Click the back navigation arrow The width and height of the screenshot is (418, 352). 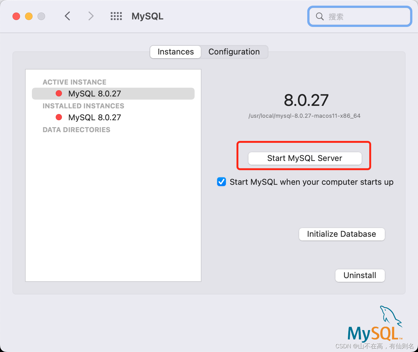pyautogui.click(x=67, y=16)
